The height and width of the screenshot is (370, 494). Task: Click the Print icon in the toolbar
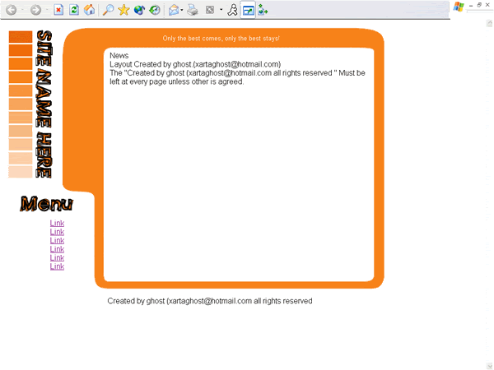coord(192,10)
